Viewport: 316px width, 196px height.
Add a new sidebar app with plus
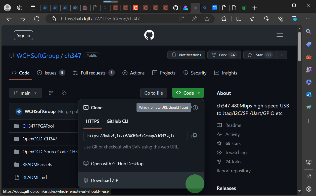pos(309,121)
